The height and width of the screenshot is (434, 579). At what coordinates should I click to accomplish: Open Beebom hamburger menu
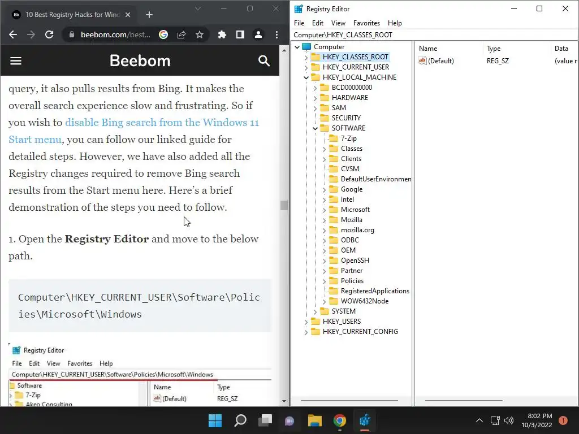pos(15,61)
